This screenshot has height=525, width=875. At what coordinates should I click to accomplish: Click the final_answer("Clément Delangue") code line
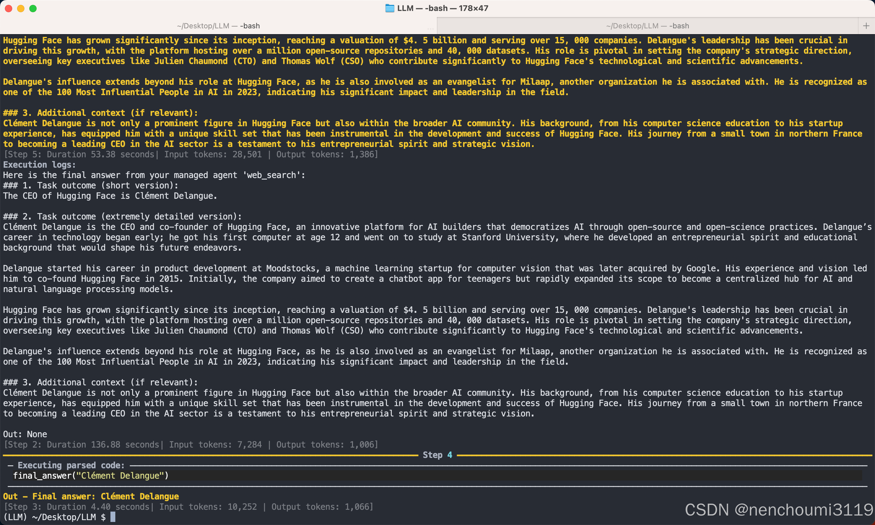(x=91, y=476)
